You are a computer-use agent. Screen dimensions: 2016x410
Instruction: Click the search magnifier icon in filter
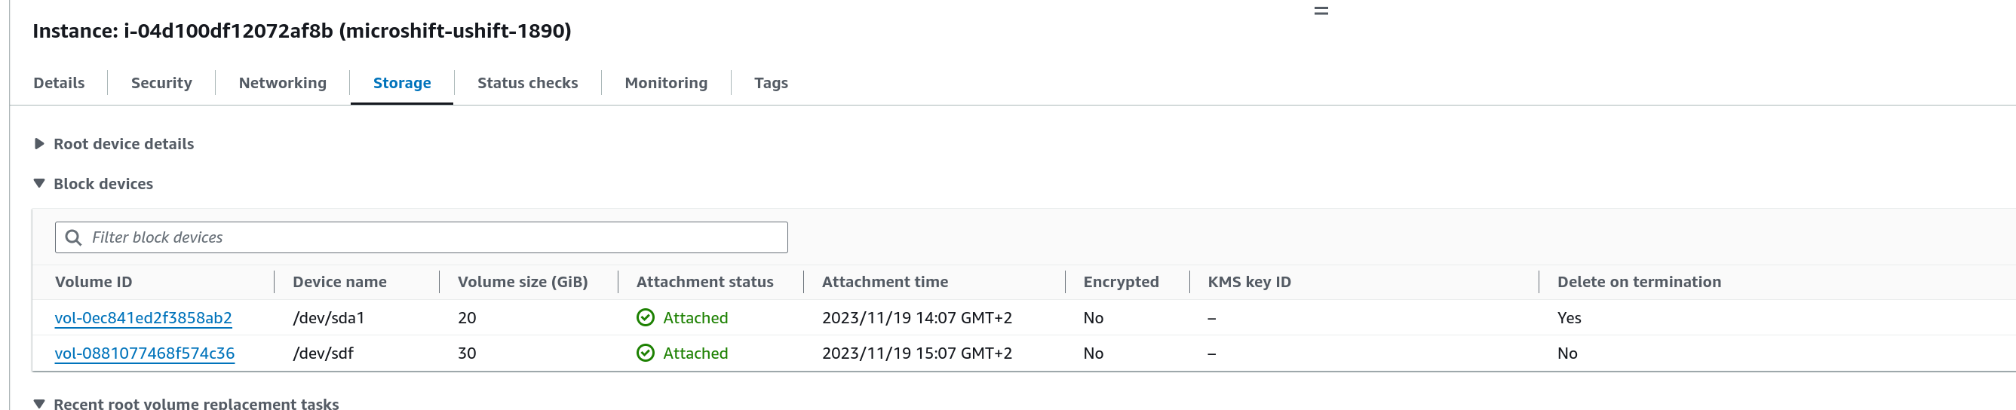[x=74, y=238]
